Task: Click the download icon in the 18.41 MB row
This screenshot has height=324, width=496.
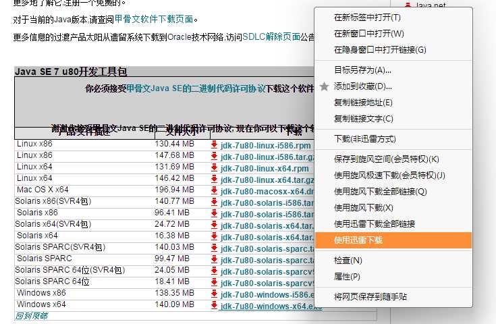Action: tap(214, 283)
